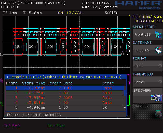Screen dimensions: 163x133
Task: Click the BUS1 label on waveform
Action: tap(125, 54)
